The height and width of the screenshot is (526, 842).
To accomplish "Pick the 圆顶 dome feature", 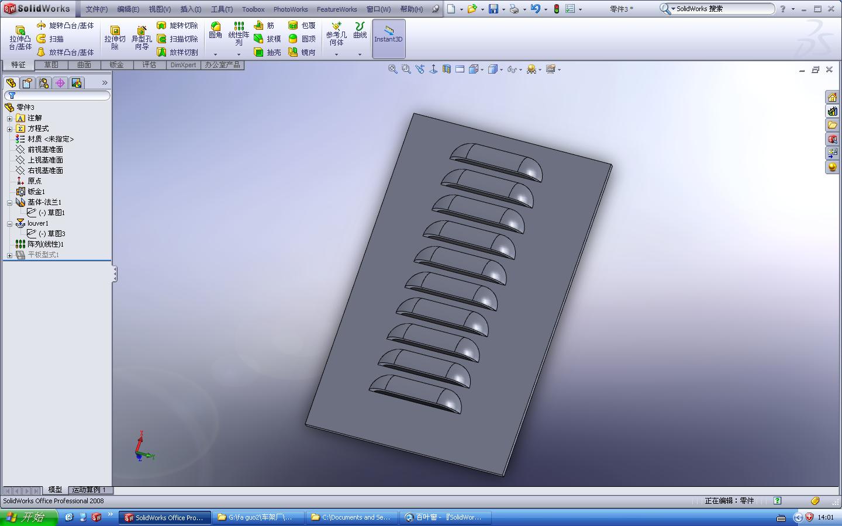I will [x=302, y=39].
